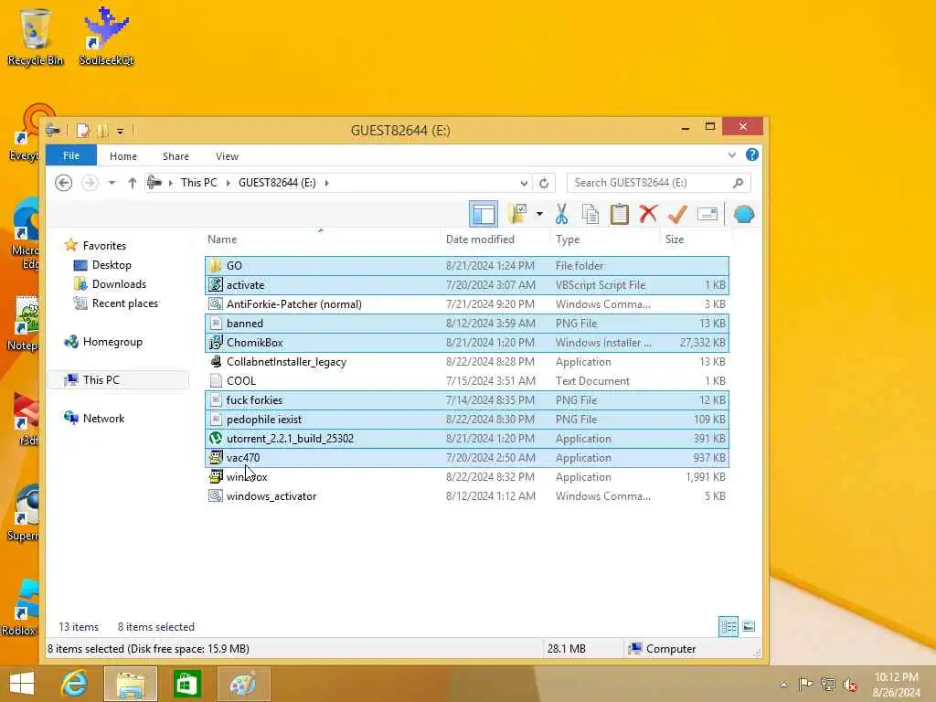Select Homegroup in navigation pane

pos(112,342)
